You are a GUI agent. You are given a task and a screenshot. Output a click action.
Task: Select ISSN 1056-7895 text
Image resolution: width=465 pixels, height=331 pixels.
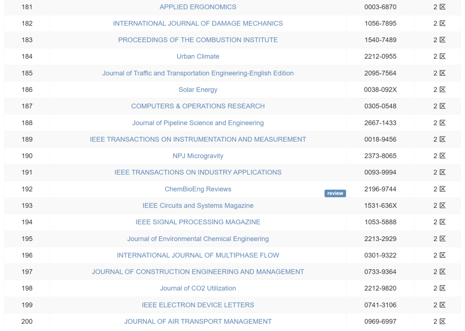(x=380, y=23)
